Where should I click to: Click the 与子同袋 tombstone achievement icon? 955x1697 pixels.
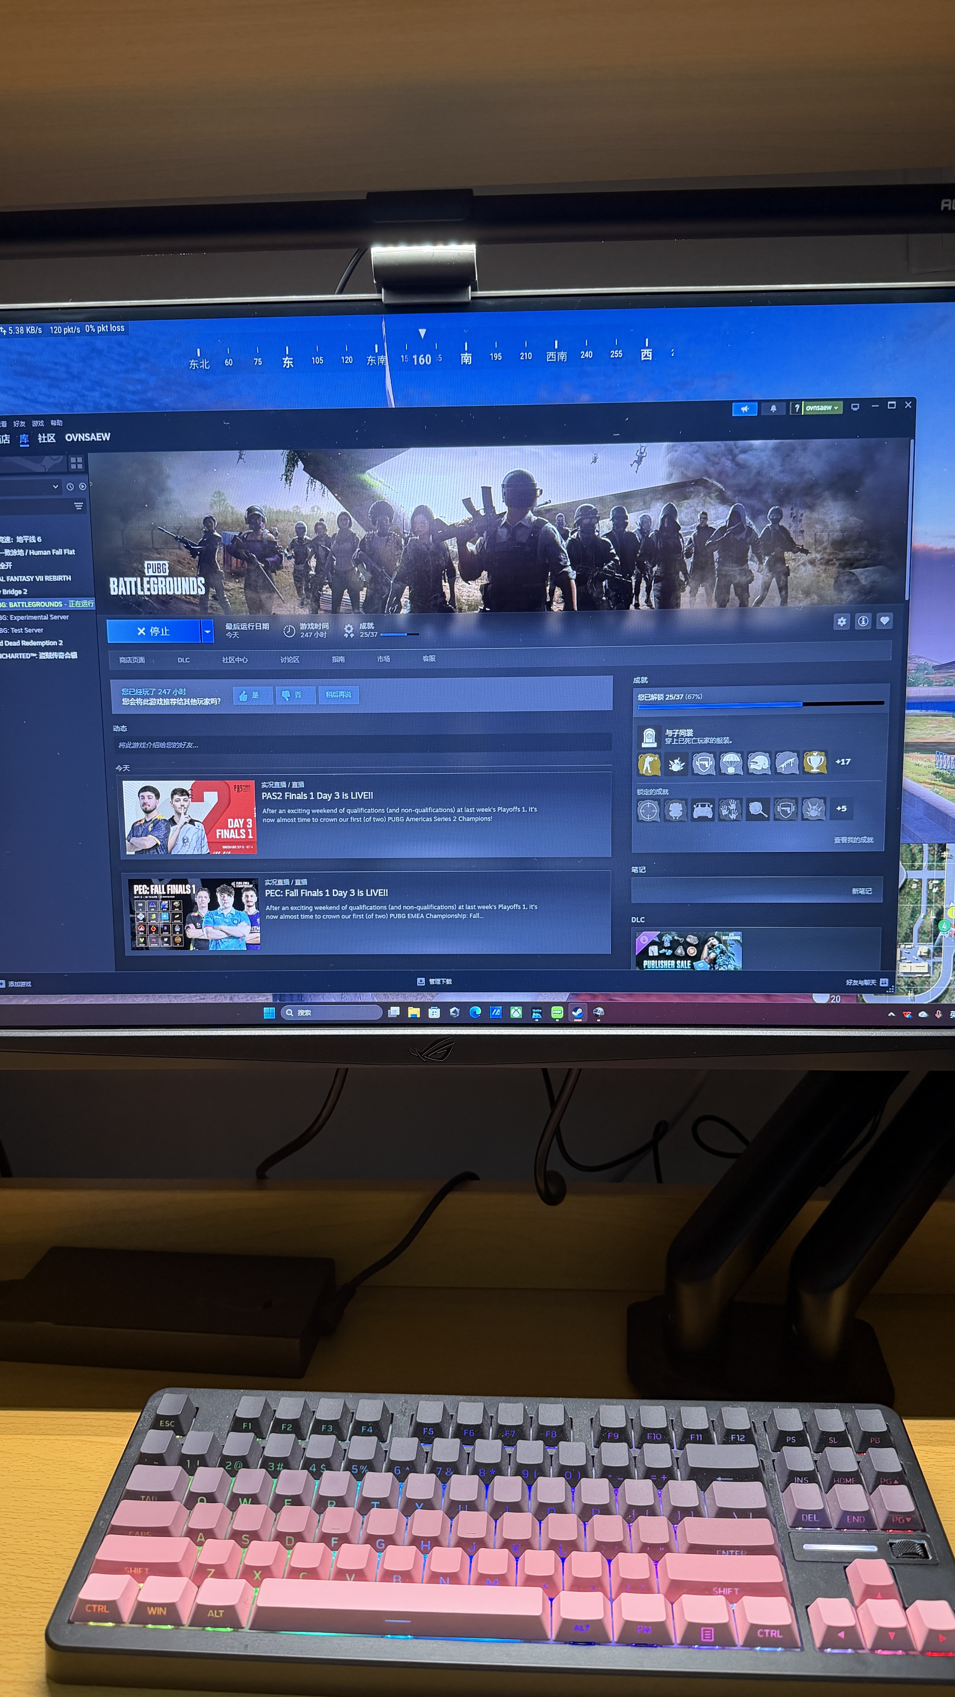click(649, 736)
